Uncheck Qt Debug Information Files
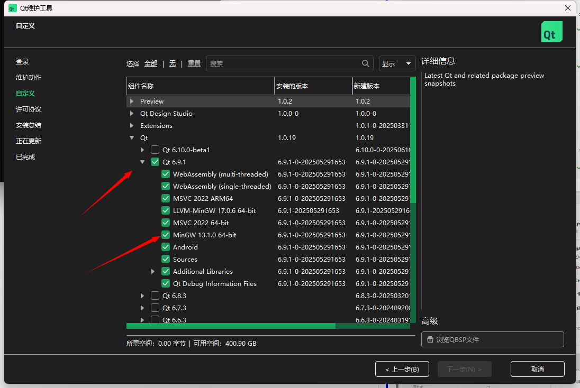Viewport: 580px width, 388px height. pyautogui.click(x=166, y=284)
